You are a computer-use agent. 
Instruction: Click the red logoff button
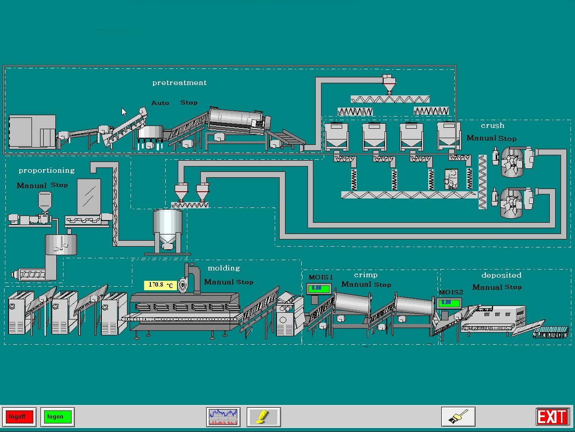click(18, 417)
